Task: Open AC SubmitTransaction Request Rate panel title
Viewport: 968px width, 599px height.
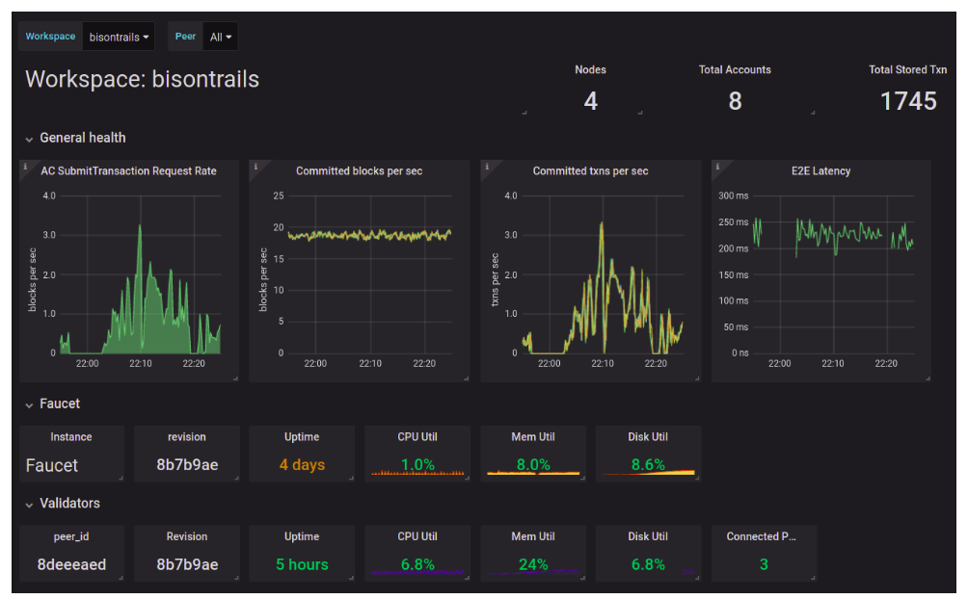Action: (128, 171)
